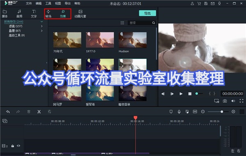This screenshot has height=156, width=246.
Task: Enter fullscreen preview mode
Action: (241, 101)
